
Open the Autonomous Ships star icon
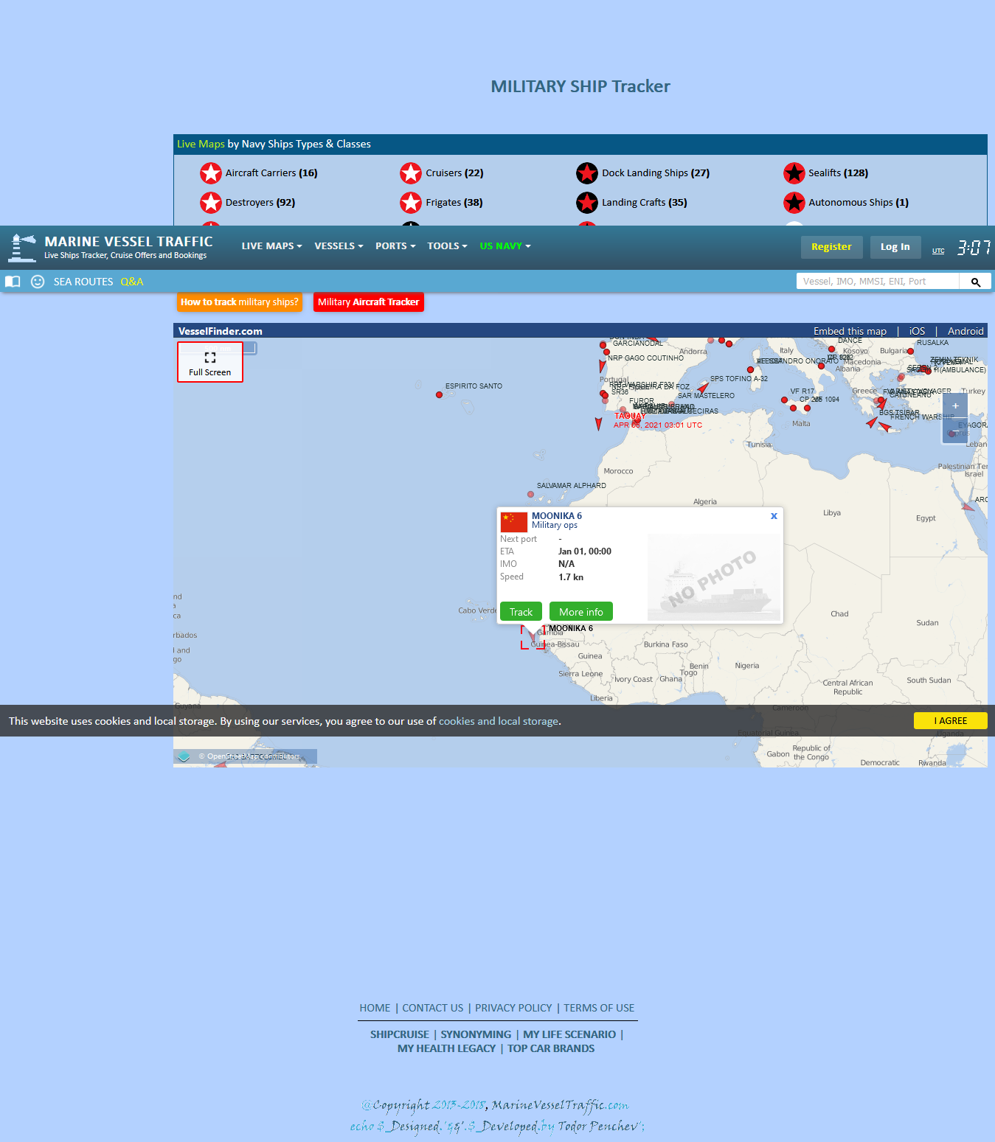coord(794,203)
